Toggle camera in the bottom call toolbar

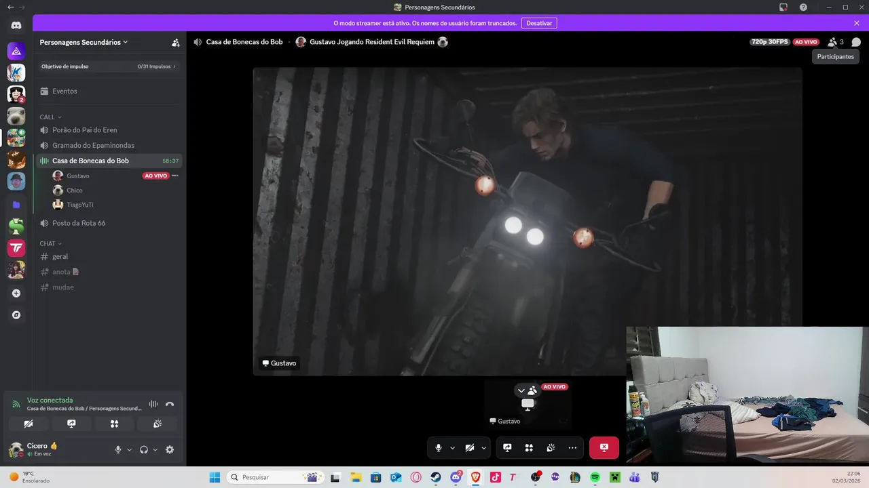coord(470,447)
